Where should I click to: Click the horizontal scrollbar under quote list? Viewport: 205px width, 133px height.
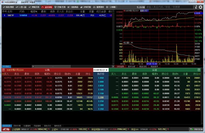tap(73, 66)
